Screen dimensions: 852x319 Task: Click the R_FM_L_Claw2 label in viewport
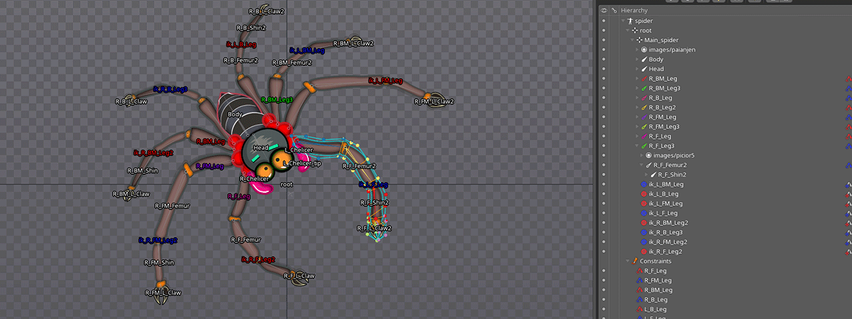click(x=433, y=102)
